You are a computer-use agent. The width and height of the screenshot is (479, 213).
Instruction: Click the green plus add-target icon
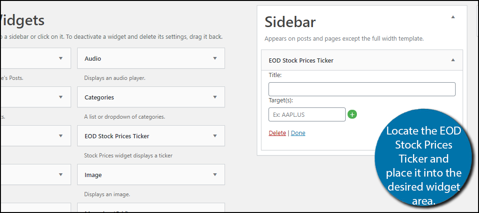click(352, 114)
